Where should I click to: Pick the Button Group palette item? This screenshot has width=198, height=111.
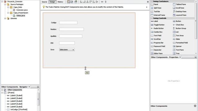pos(179,28)
